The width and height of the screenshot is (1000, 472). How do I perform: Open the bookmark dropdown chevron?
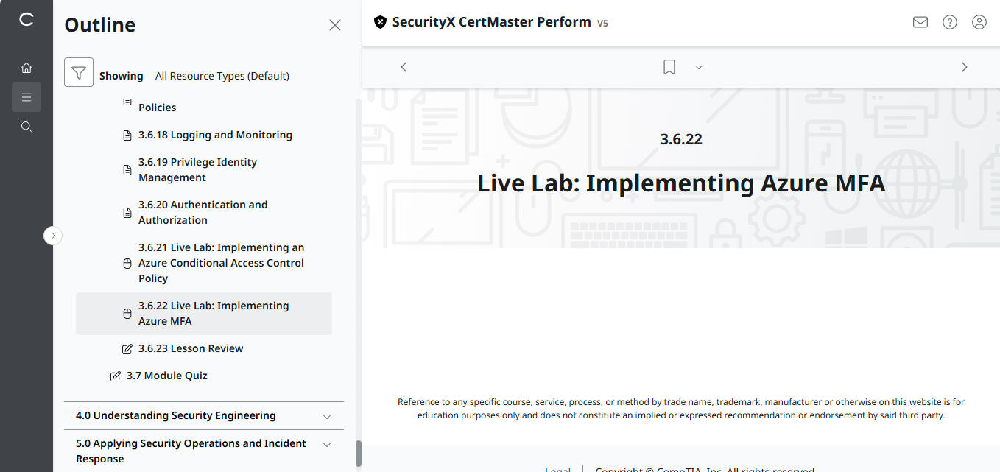pos(698,67)
